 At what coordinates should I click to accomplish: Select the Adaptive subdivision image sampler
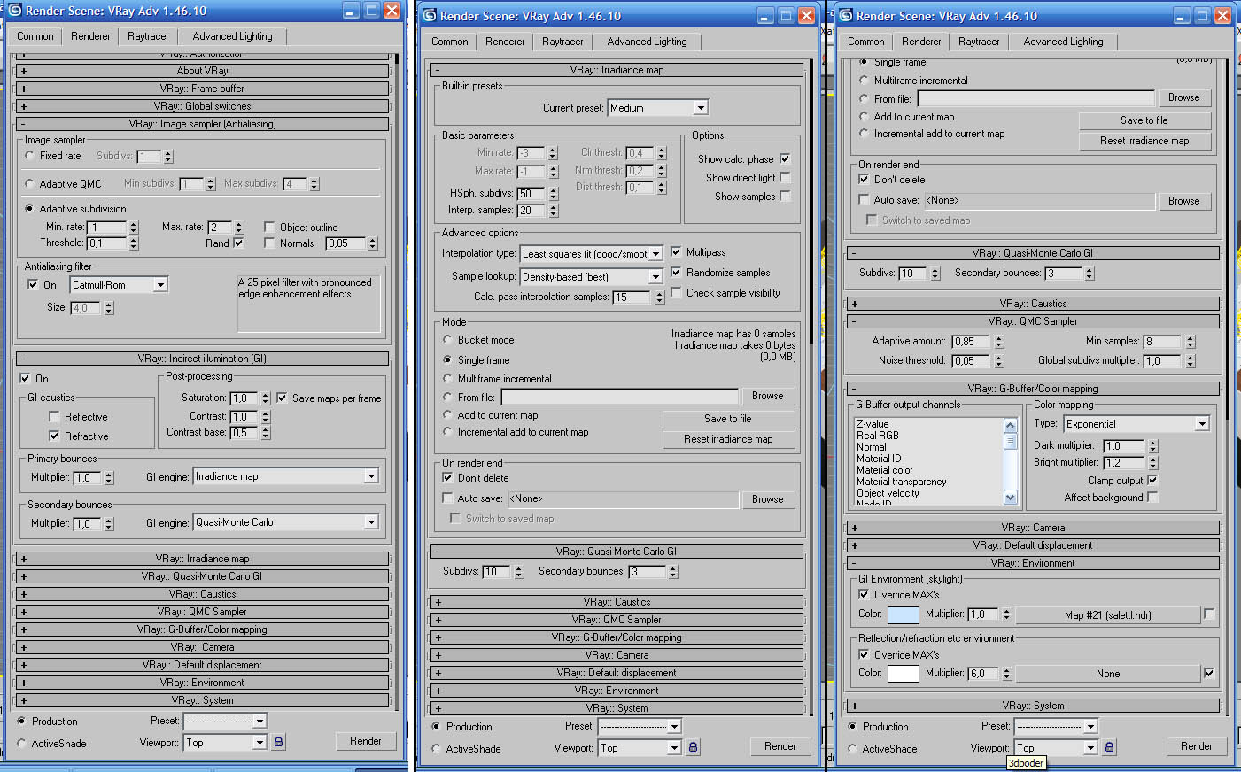point(30,209)
